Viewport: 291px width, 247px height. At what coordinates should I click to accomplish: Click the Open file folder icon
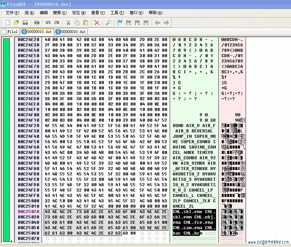[x=16, y=23]
